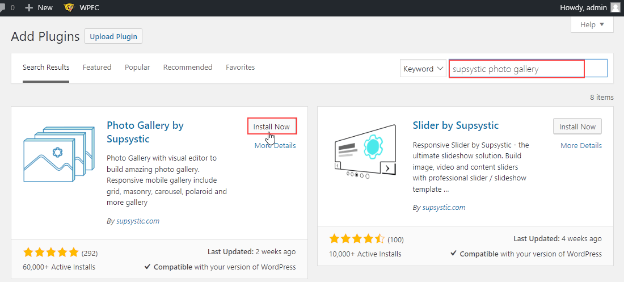Open the Slider by Supsystic title link
Viewport: 624px width, 282px height.
[x=456, y=125]
